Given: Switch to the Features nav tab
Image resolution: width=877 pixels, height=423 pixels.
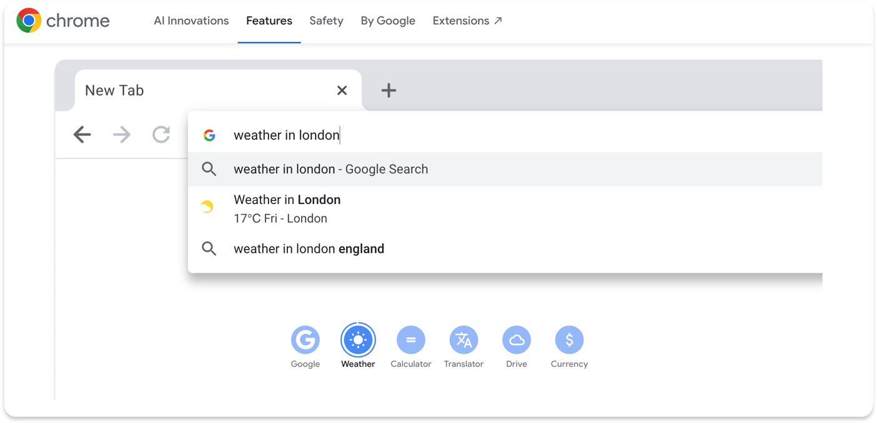Looking at the screenshot, I should click(x=269, y=21).
